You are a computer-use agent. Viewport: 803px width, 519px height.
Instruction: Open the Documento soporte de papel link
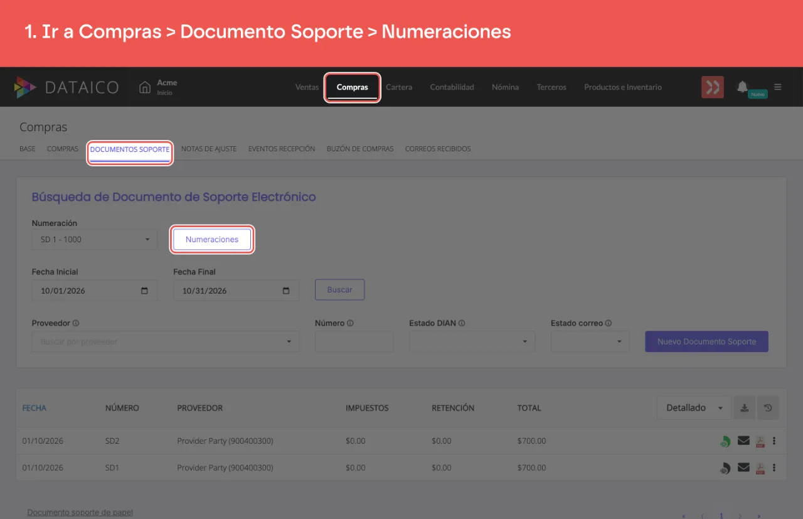pyautogui.click(x=80, y=513)
